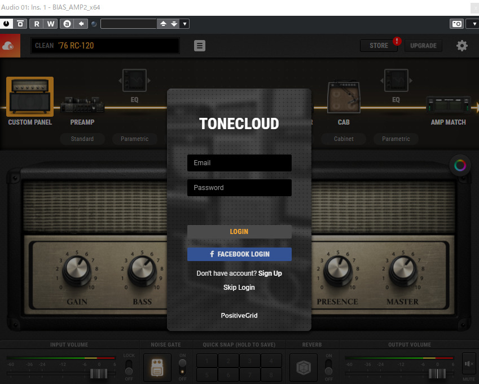
Task: Click the Skip Login link
Action: point(239,288)
